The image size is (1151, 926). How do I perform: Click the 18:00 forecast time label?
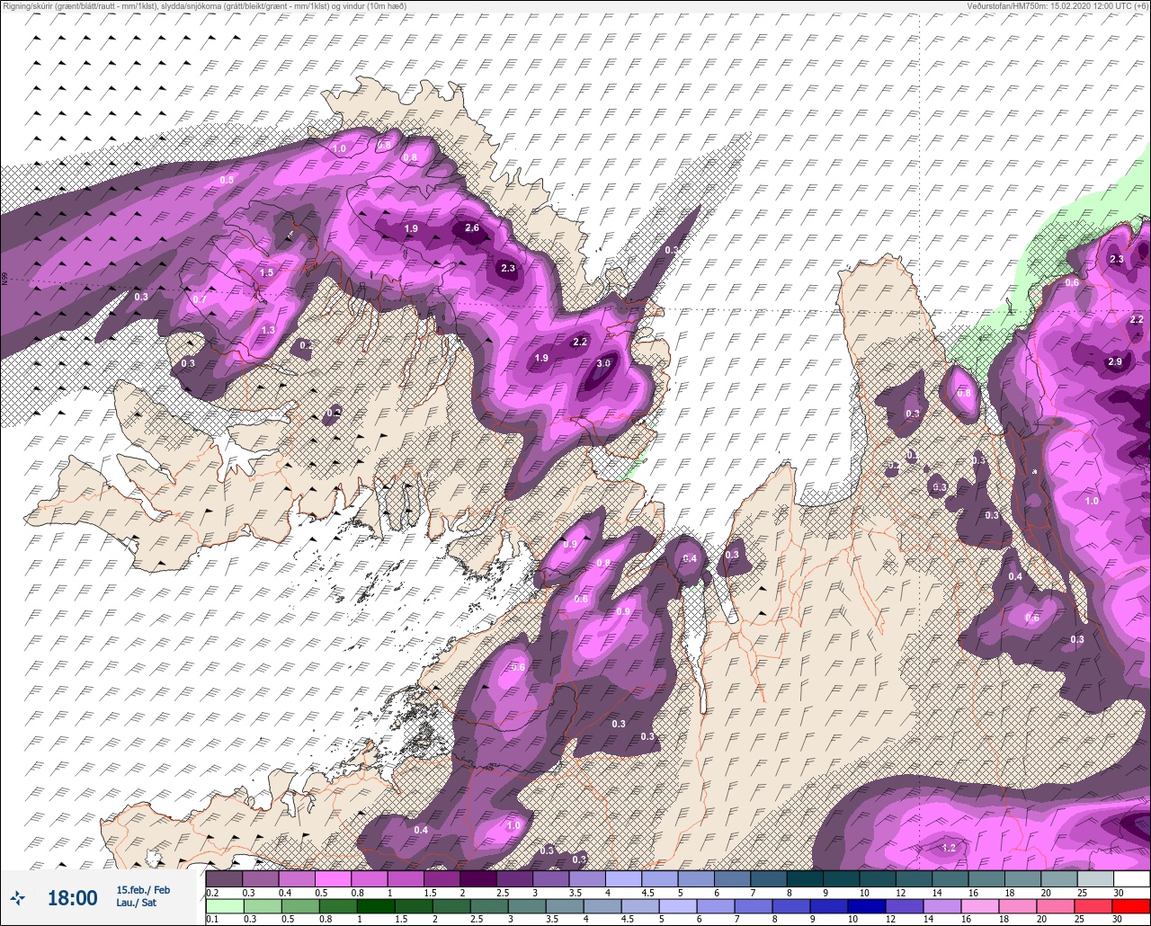click(72, 897)
